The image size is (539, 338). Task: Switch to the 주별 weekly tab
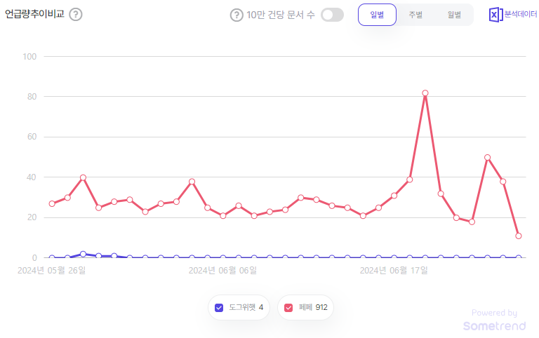coord(415,15)
